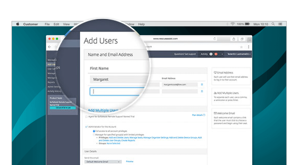Click the red Activity notification badge

click(216, 54)
